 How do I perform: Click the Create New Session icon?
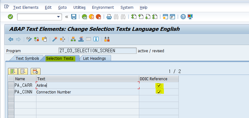click(x=165, y=17)
